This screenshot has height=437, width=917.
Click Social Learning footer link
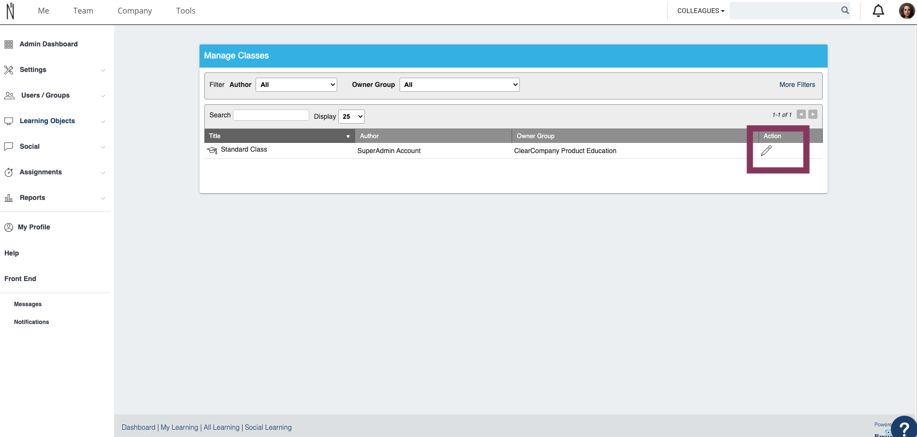pyautogui.click(x=268, y=427)
